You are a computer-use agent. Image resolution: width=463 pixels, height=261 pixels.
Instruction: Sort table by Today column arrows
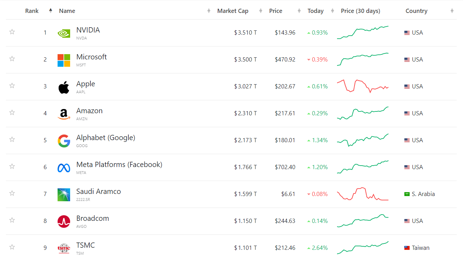(x=333, y=11)
